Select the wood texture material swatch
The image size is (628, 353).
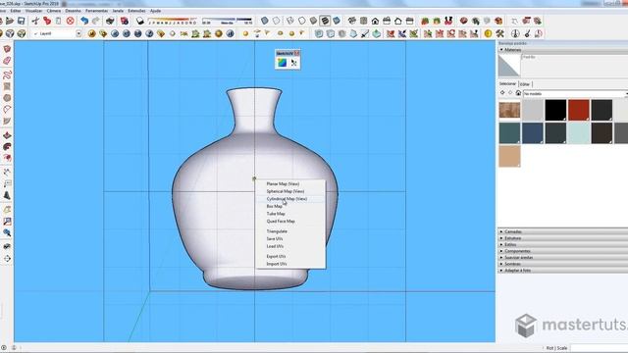[509, 110]
